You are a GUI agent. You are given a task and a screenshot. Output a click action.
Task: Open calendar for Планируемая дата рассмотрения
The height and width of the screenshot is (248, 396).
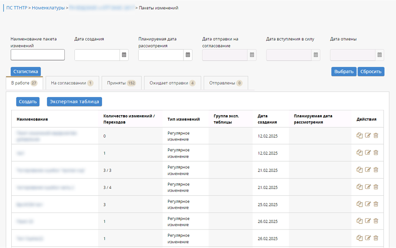tap(188, 55)
